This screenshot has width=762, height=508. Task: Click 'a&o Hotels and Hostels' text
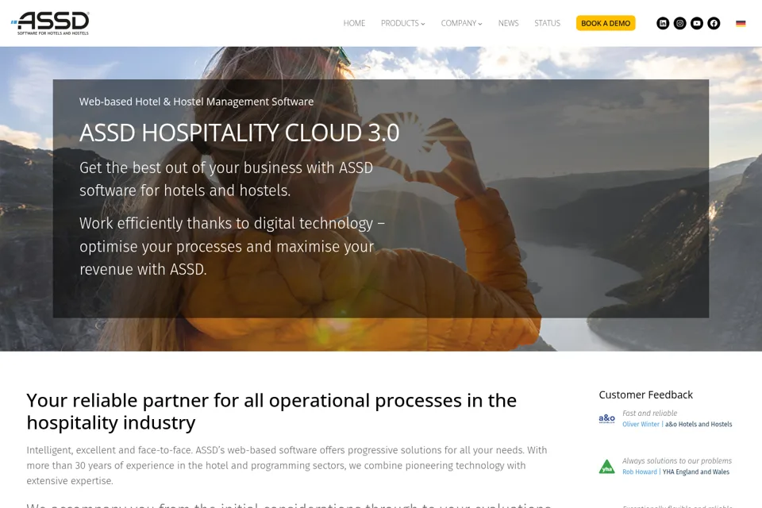[x=698, y=425]
